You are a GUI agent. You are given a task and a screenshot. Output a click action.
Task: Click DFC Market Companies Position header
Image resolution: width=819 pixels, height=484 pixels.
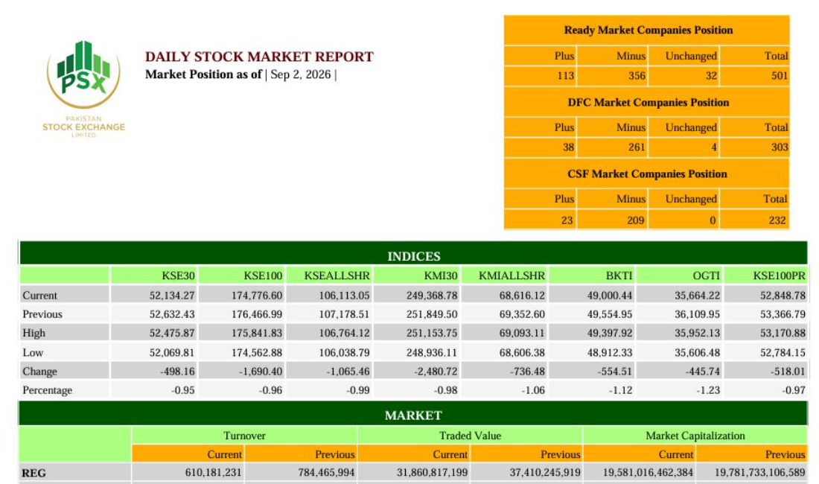[648, 102]
